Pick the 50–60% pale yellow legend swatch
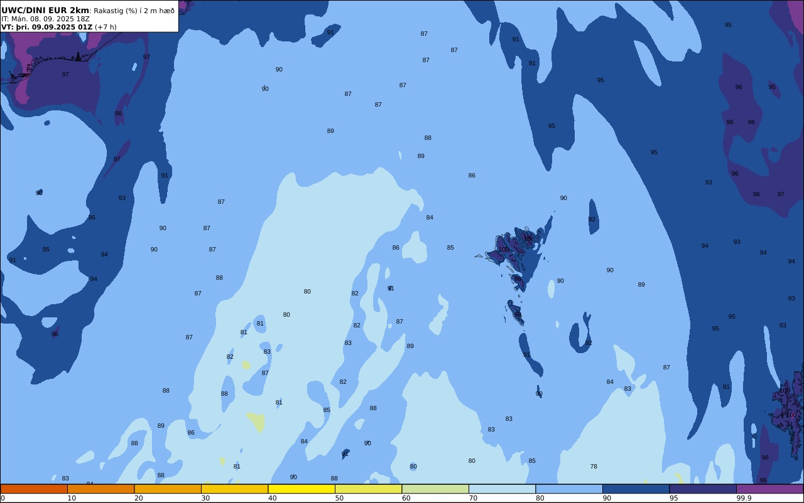The height and width of the screenshot is (503, 804). click(368, 489)
